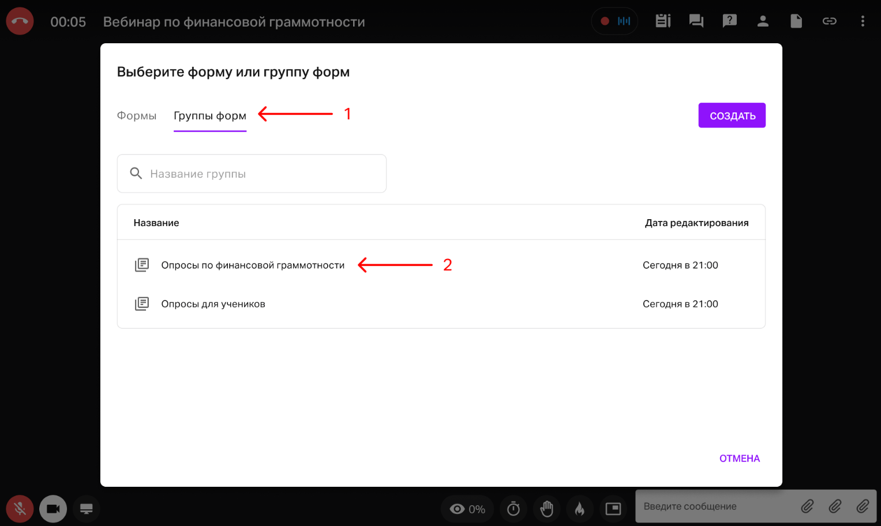Image resolution: width=881 pixels, height=526 pixels.
Task: Open the chat panel icon
Action: click(696, 21)
